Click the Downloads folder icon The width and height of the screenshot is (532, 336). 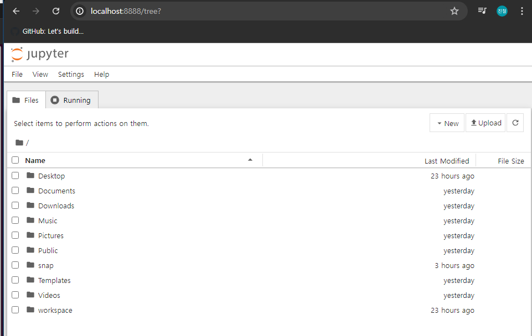point(30,205)
